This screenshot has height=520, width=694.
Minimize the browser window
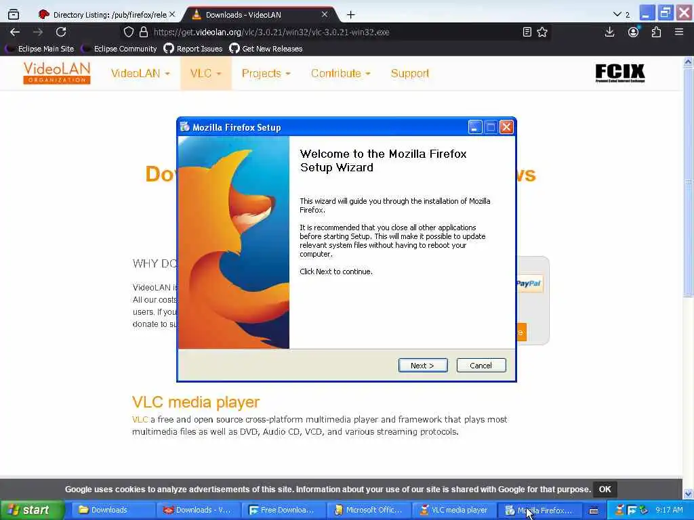pos(646,13)
